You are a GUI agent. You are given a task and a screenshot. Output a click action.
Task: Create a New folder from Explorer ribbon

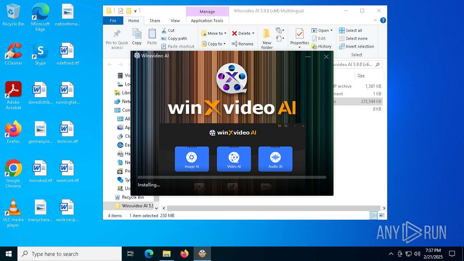(x=267, y=39)
